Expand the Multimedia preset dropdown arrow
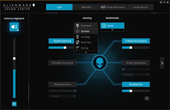The height and width of the screenshot is (110, 170). tap(112, 30)
